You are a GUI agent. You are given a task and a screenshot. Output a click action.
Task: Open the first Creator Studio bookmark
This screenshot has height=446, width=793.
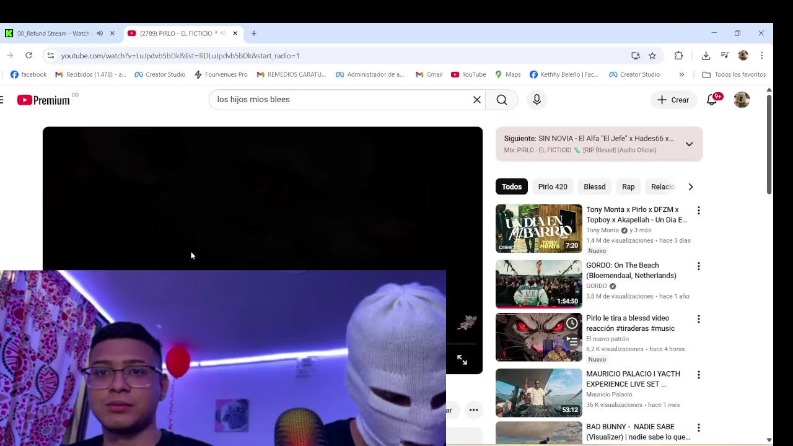click(160, 74)
